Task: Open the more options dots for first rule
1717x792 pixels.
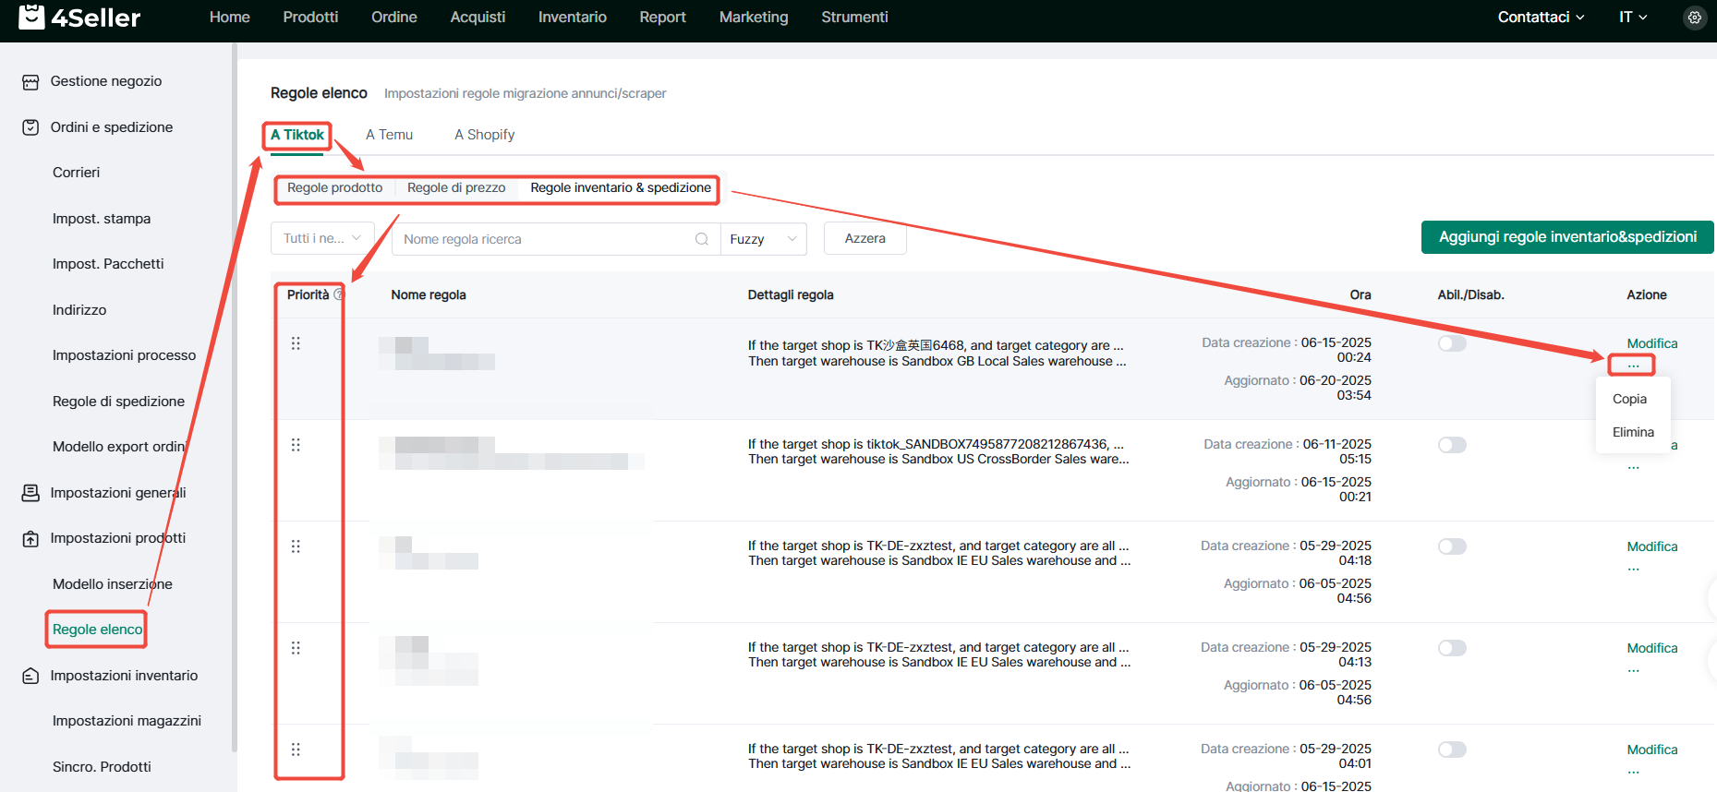Action: coord(1633,366)
